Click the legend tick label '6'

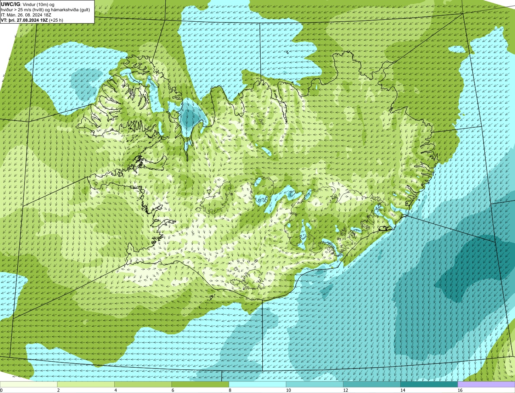[173, 390]
